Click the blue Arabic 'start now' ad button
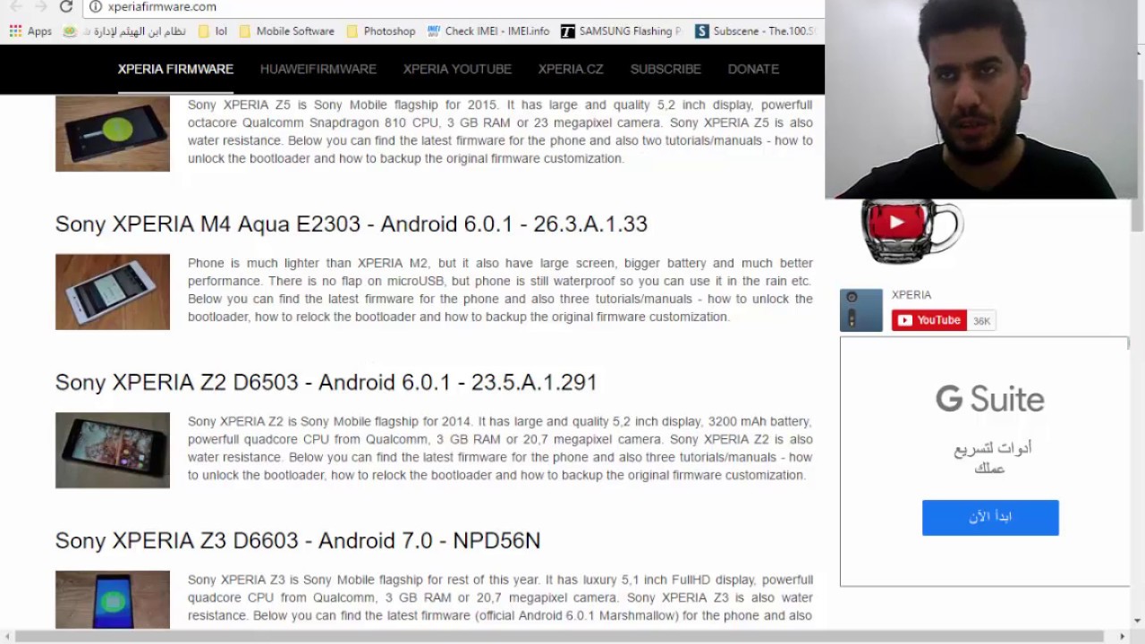The height and width of the screenshot is (644, 1145). coord(990,518)
